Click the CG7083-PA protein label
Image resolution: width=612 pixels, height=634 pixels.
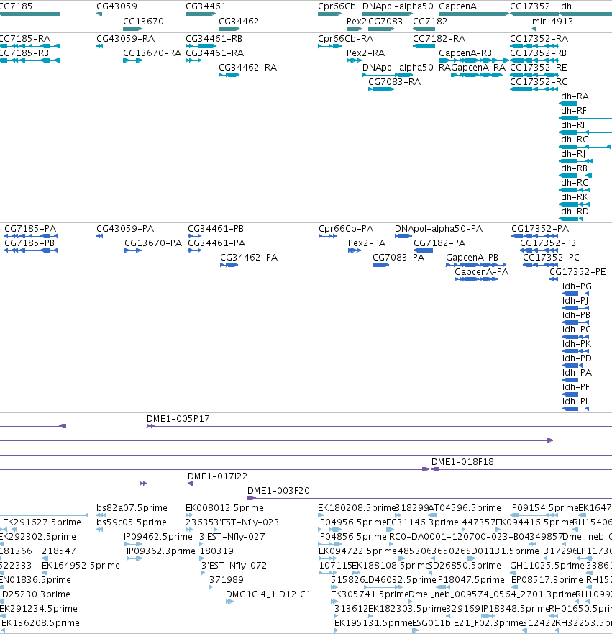pos(398,258)
